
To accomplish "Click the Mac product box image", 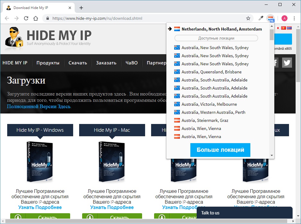I will pyautogui.click(x=112, y=161).
